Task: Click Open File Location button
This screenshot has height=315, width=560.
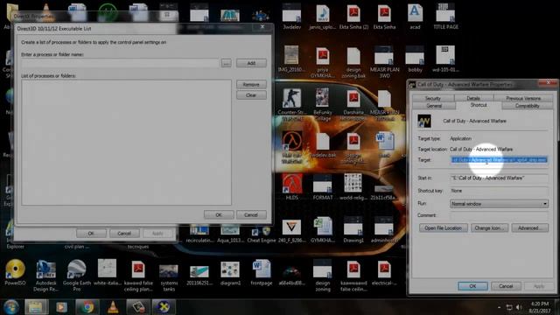Action: [444, 227]
